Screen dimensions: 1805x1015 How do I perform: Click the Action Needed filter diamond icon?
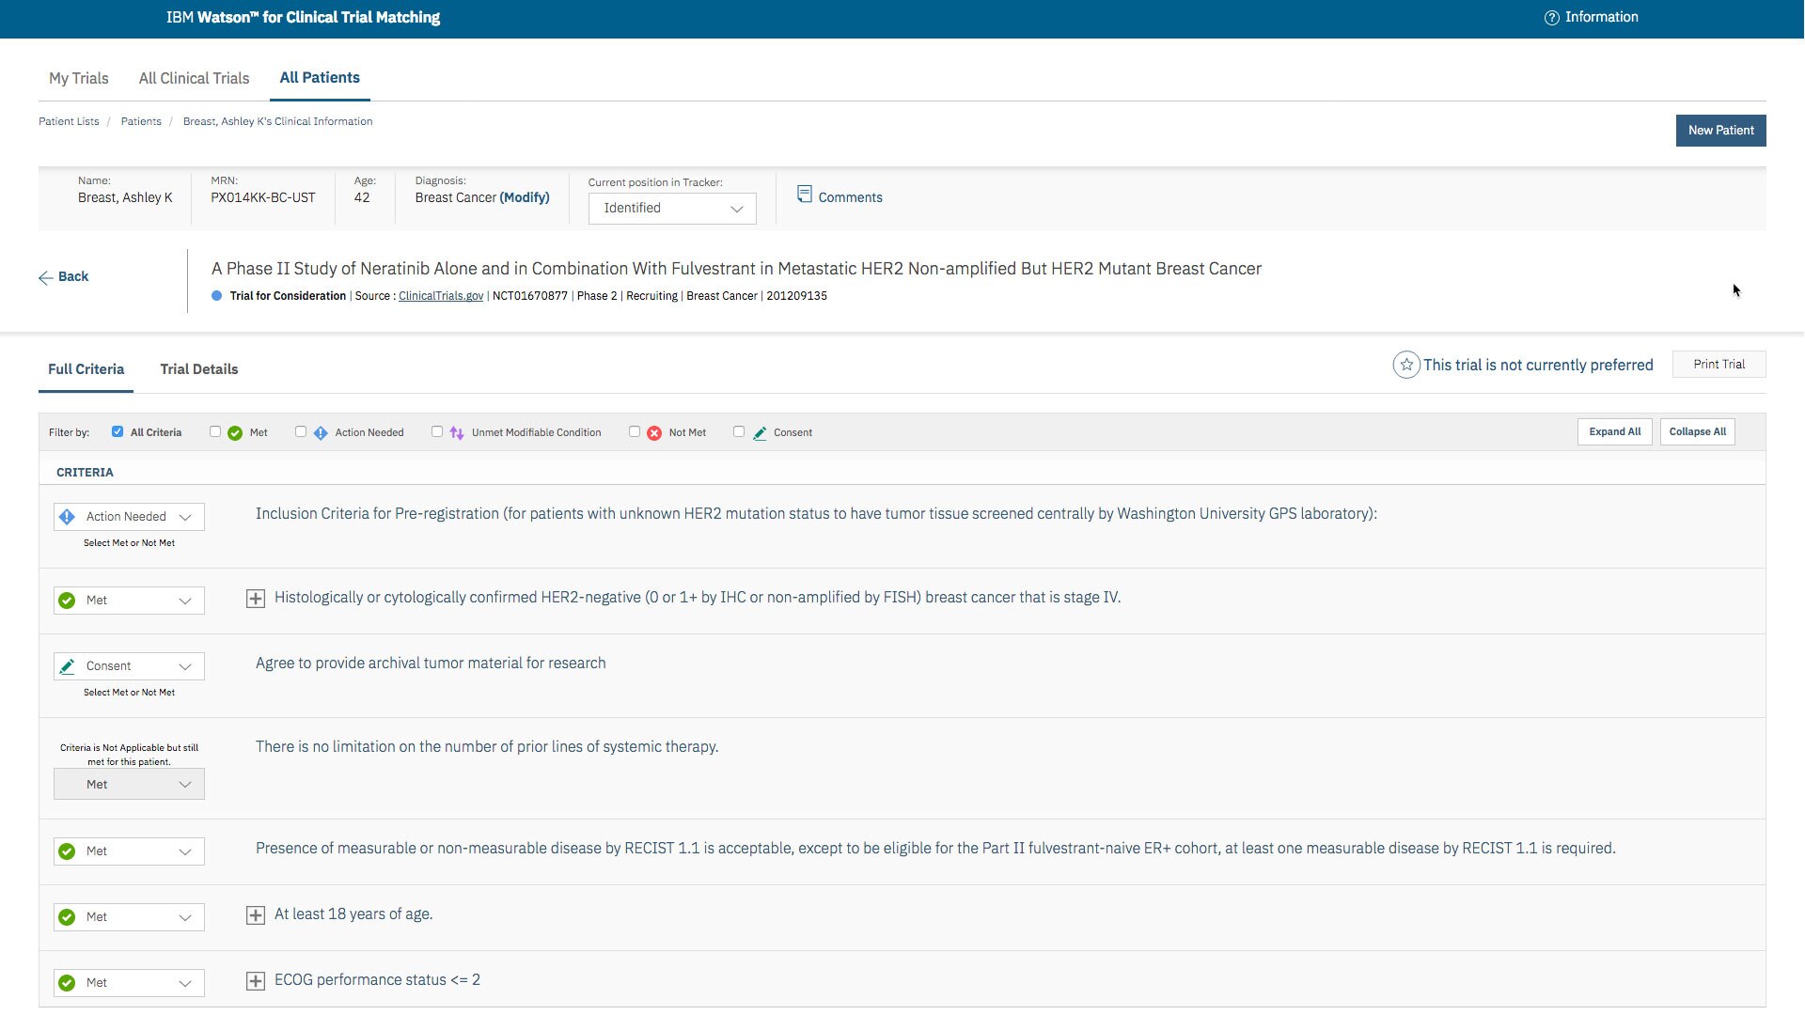(321, 433)
